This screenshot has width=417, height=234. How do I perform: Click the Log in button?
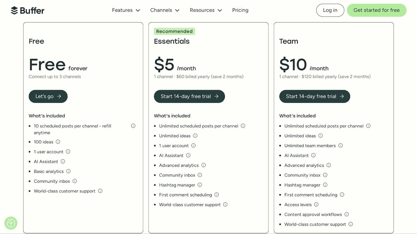coord(330,10)
